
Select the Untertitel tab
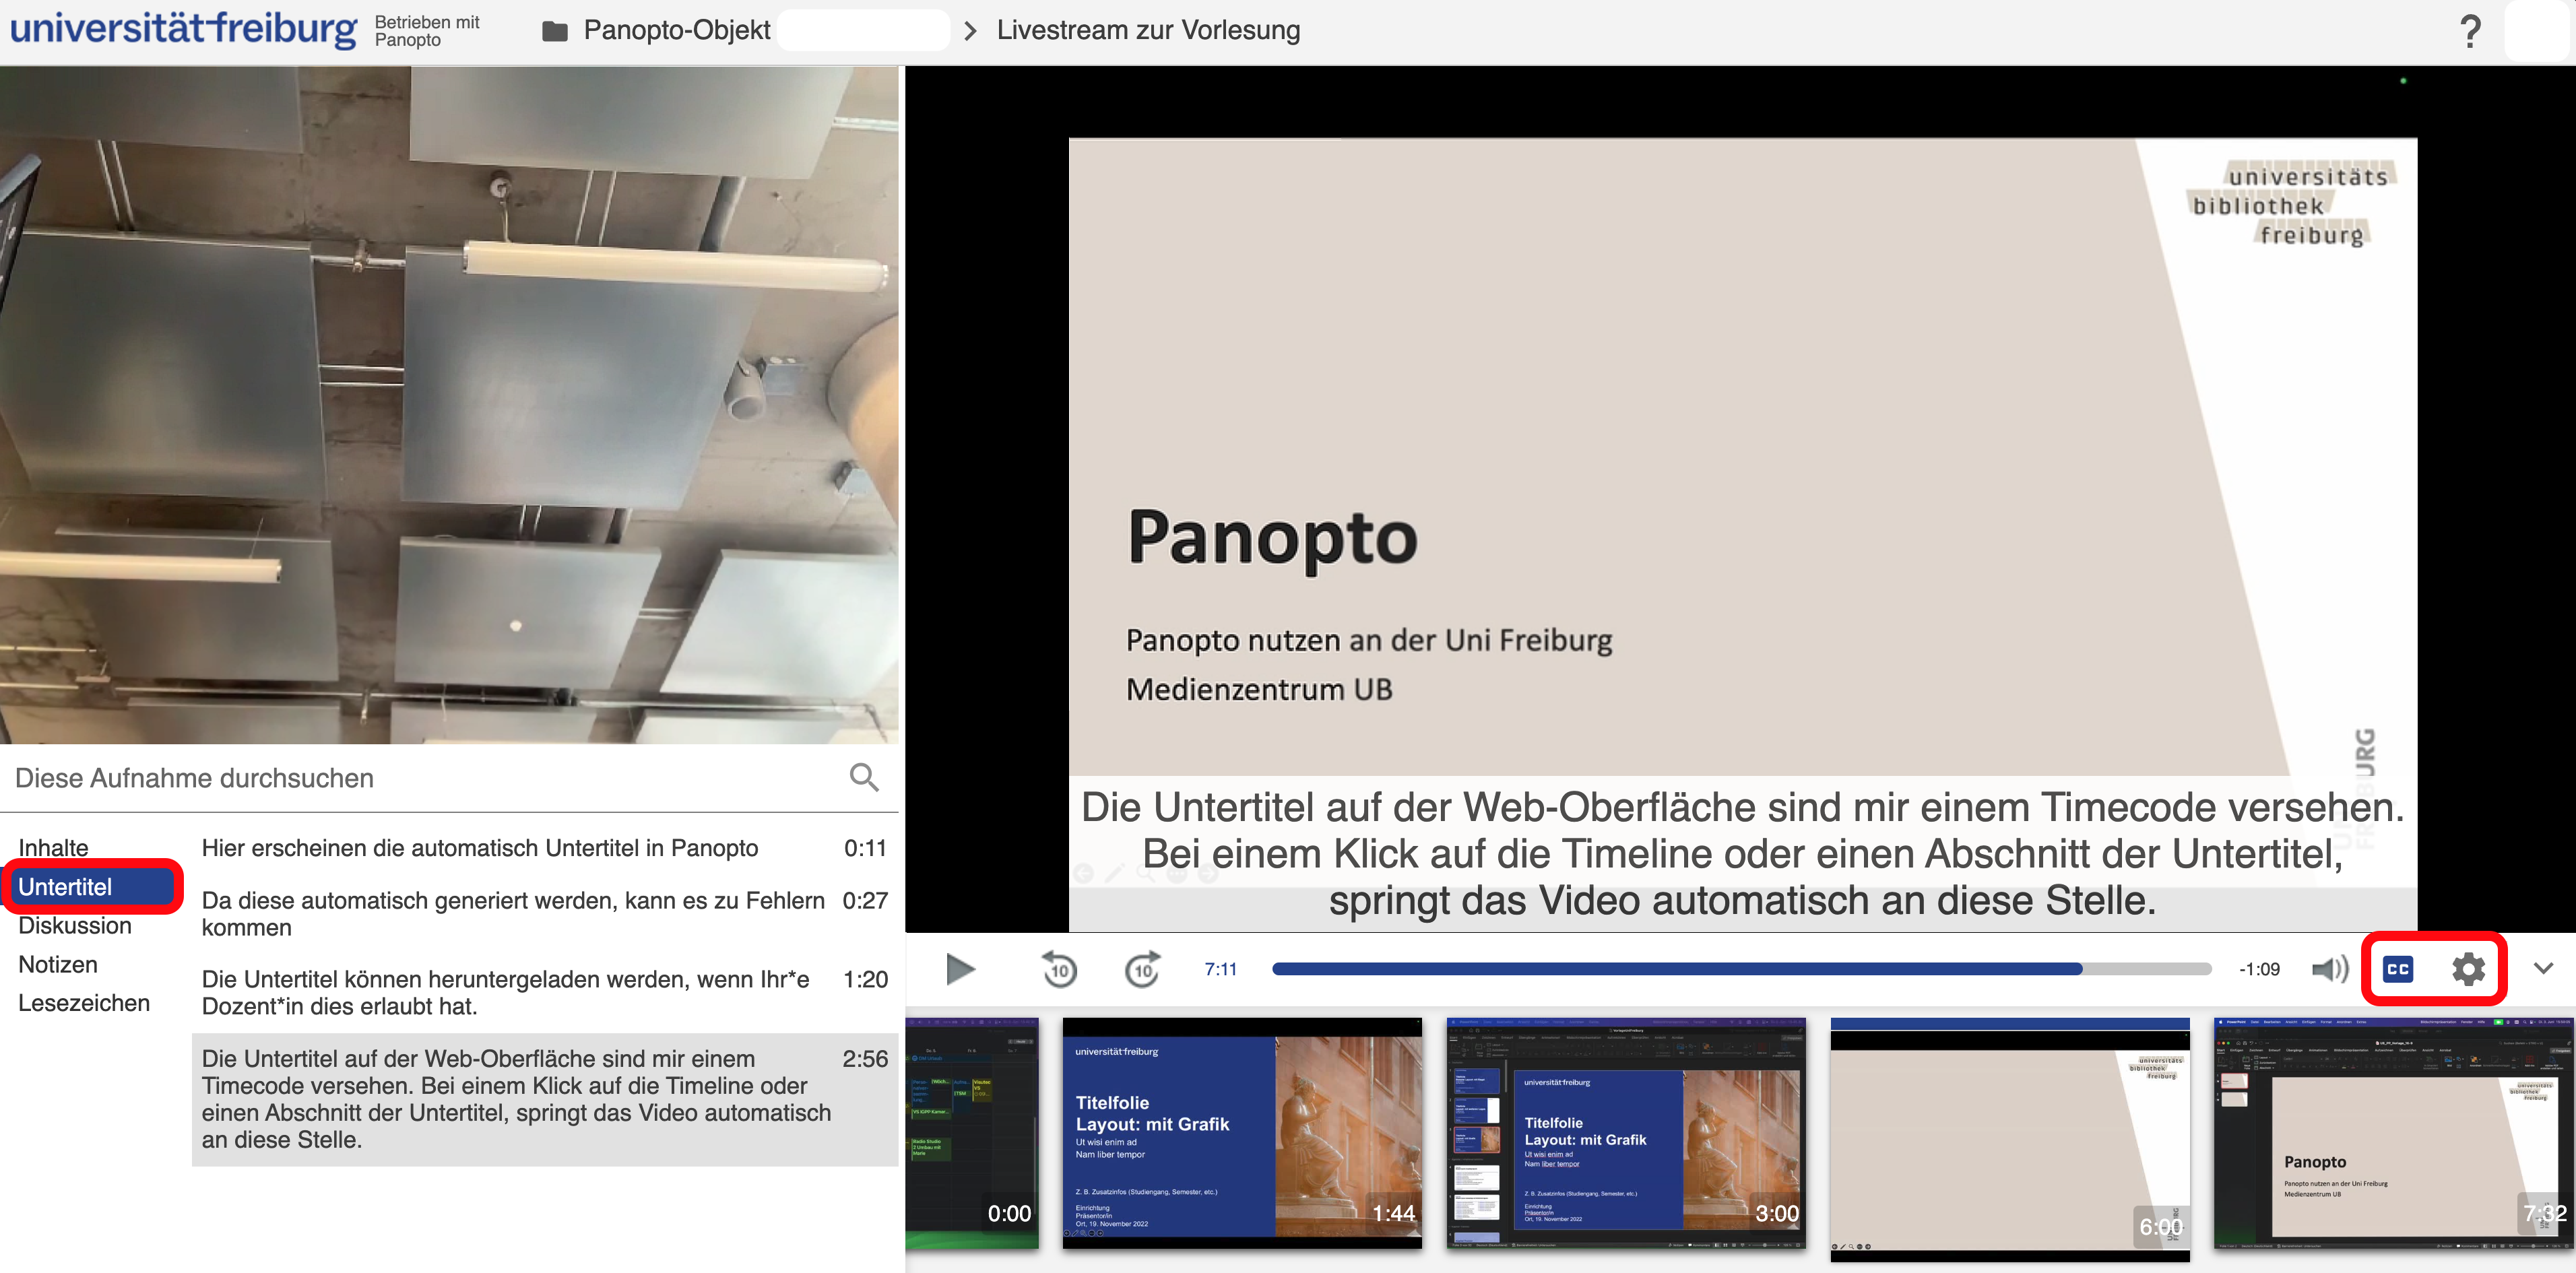(x=92, y=886)
